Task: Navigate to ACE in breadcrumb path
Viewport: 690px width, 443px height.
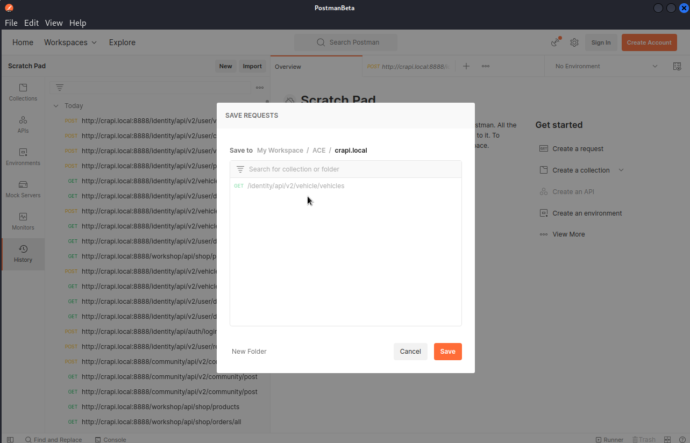Action: [x=319, y=151]
